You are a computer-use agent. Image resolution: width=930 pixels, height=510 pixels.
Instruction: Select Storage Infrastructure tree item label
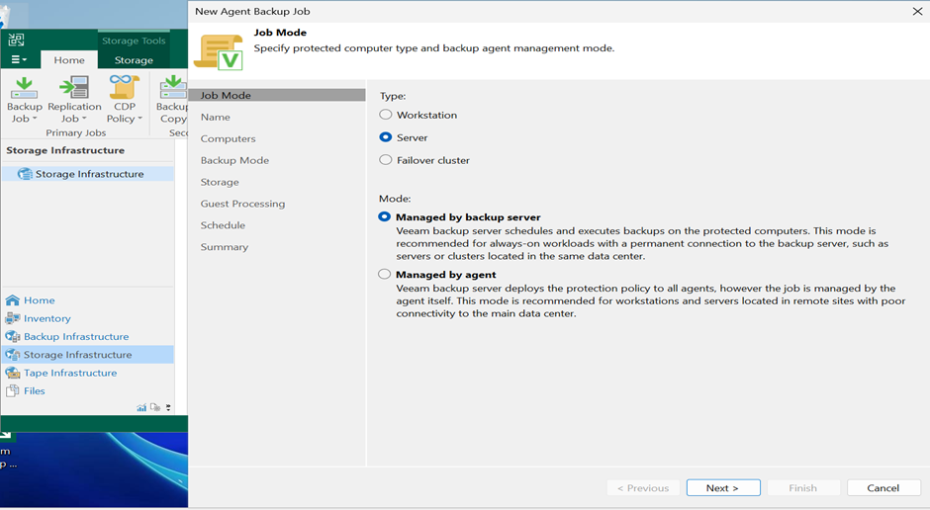coord(90,174)
